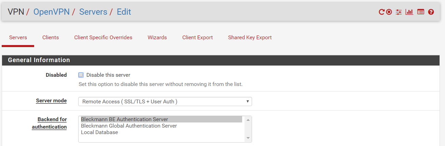The image size is (445, 146).
Task: Switch to the Clients tab
Action: point(51,38)
